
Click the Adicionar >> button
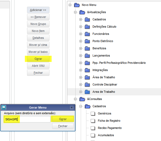[x=38, y=10]
